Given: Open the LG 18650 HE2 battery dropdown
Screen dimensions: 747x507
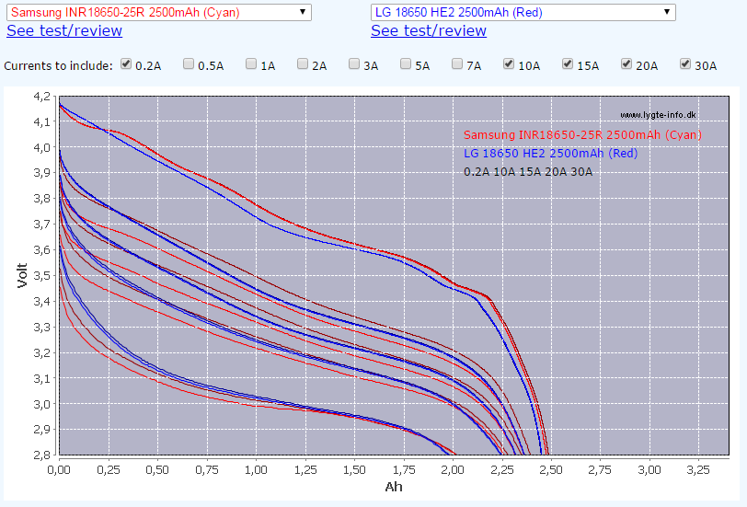Looking at the screenshot, I should tap(523, 12).
